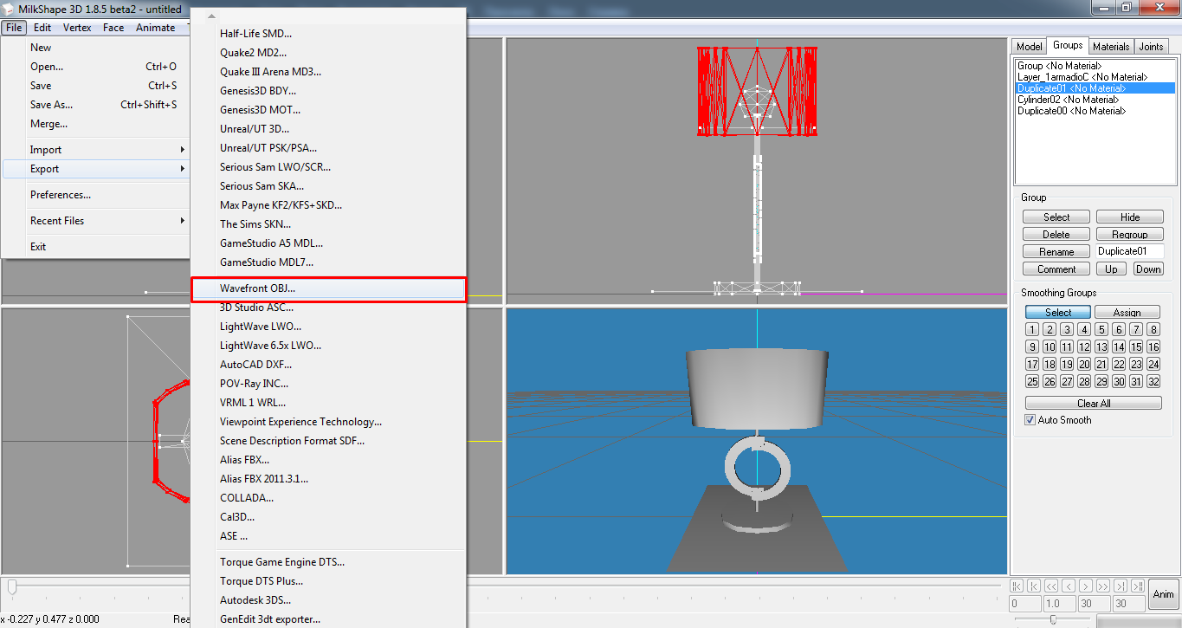1182x628 pixels.
Task: Switch to the Materials tab
Action: point(1110,47)
